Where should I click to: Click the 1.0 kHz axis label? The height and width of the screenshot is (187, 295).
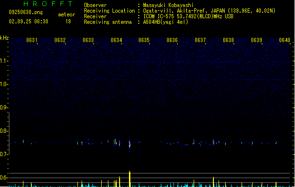(x=4, y=84)
